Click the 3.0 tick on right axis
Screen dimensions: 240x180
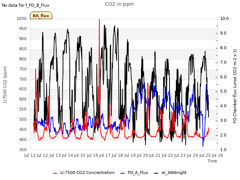point(223,120)
